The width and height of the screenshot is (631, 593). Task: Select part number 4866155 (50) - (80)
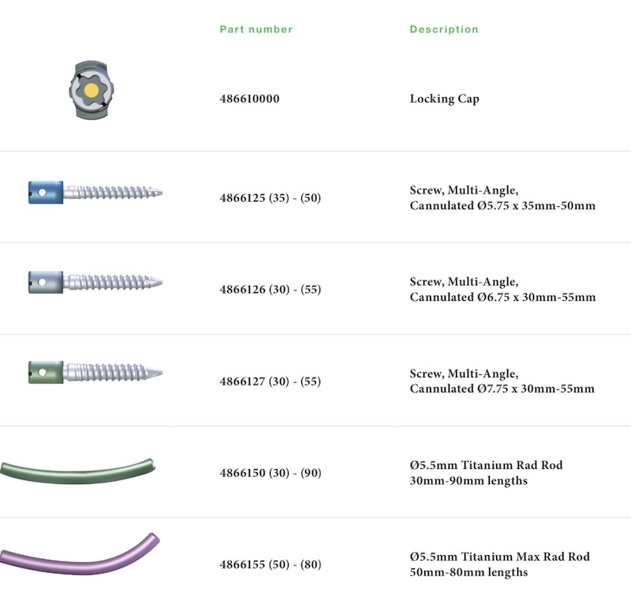[x=270, y=565]
